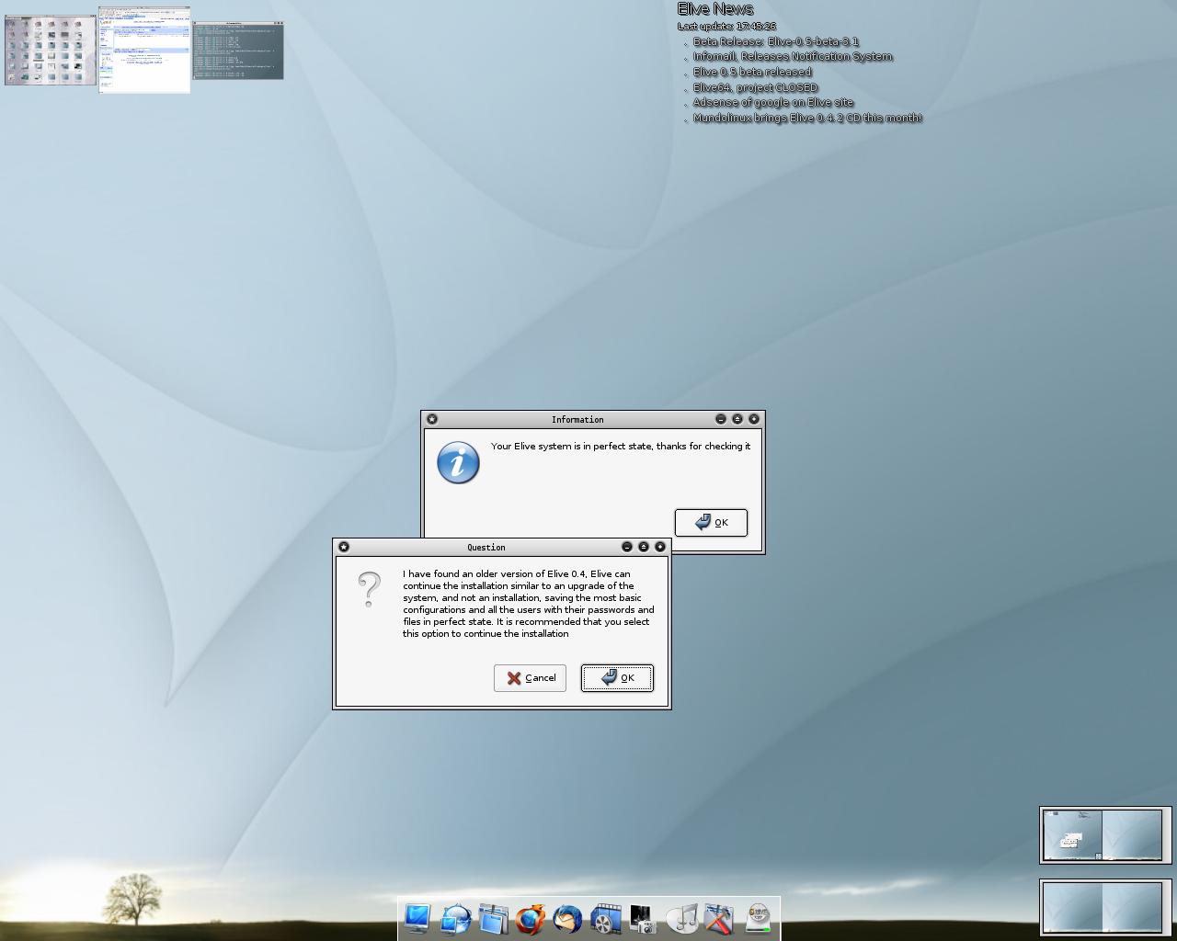The width and height of the screenshot is (1177, 941).
Task: Click the 'Last update' timestamp text
Action: (x=726, y=27)
